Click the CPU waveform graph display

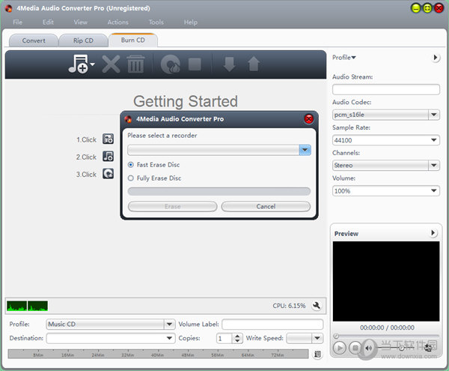point(27,306)
